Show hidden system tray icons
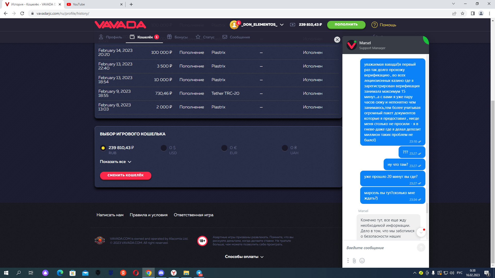 (415, 273)
